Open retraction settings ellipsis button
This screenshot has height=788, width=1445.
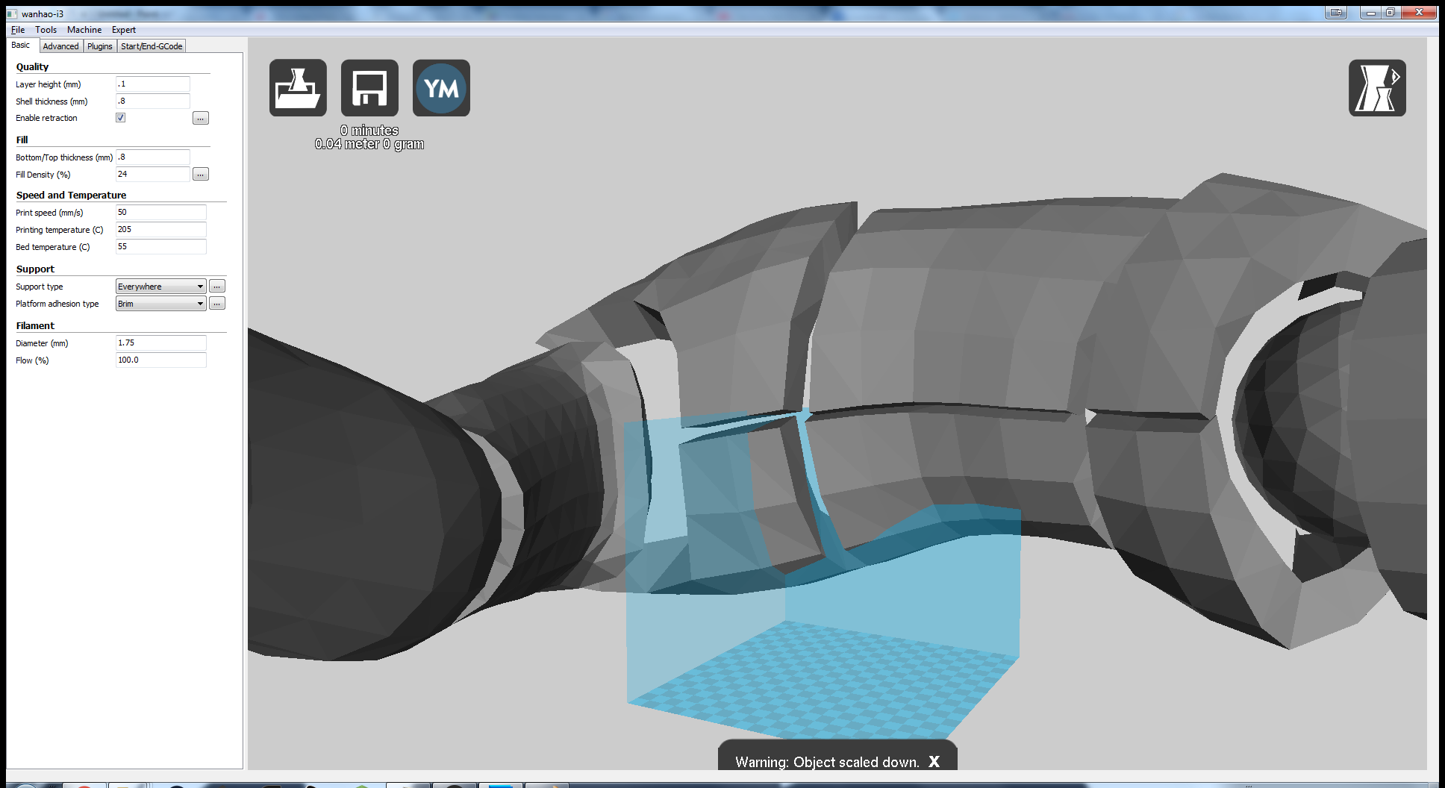point(201,118)
